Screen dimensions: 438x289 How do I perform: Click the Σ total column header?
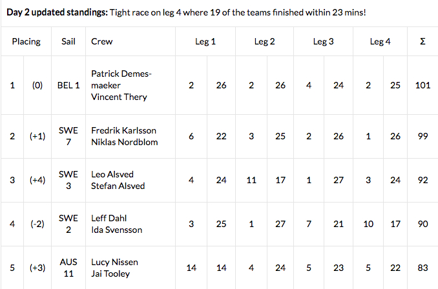click(x=422, y=41)
